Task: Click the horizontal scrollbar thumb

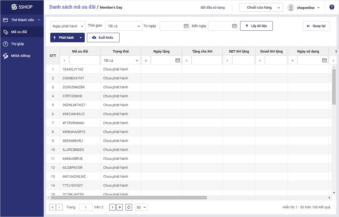Action: [x=129, y=198]
